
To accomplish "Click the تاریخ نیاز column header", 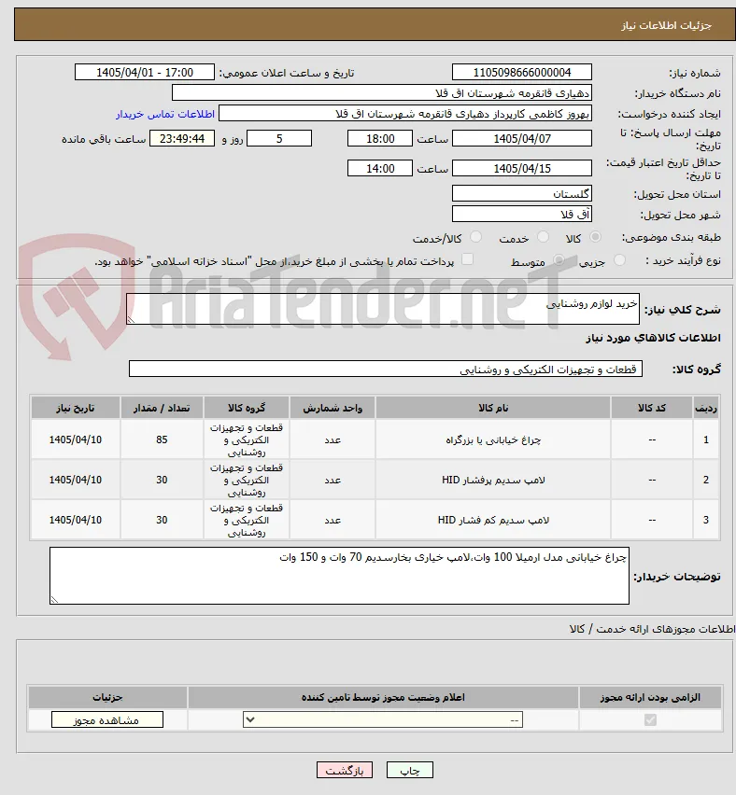I will tap(75, 408).
